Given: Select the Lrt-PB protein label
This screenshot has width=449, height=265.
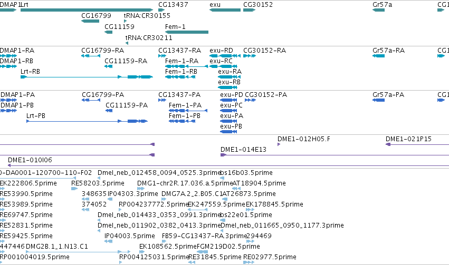Looking at the screenshot, I should tap(36, 116).
